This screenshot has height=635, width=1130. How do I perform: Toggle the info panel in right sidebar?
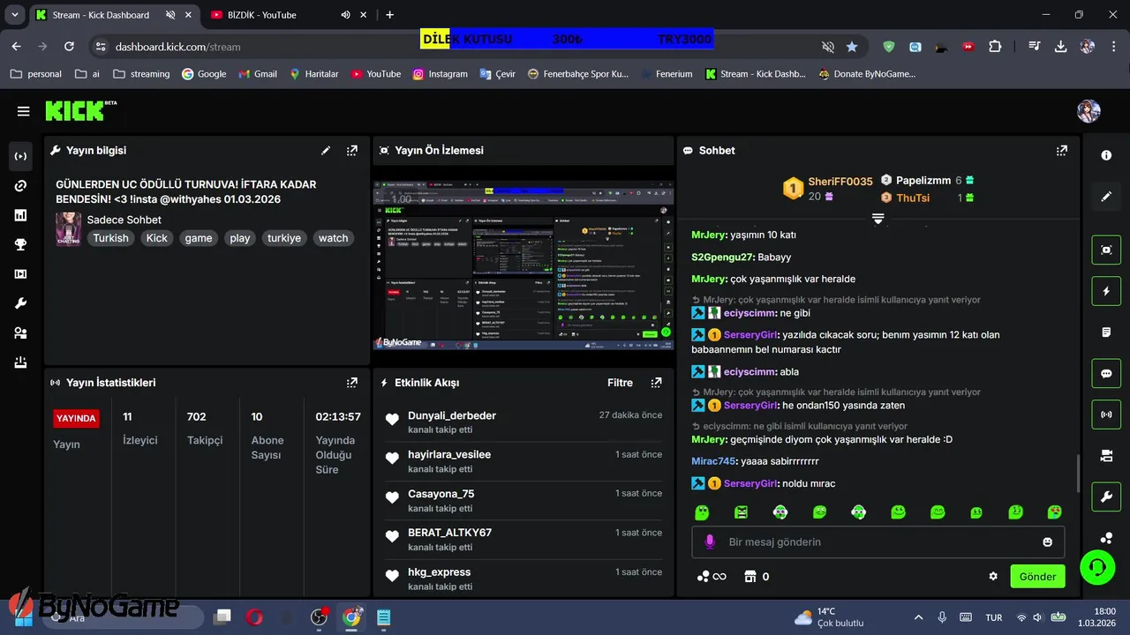click(x=1106, y=155)
